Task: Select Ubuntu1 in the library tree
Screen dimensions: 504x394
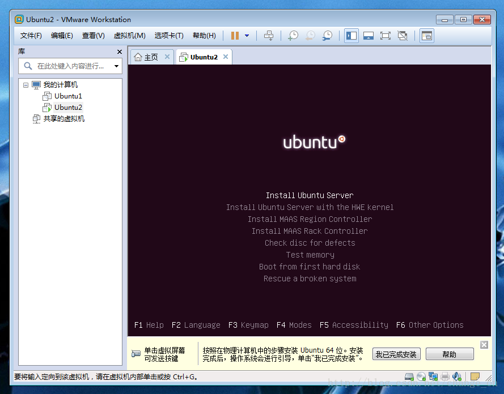Action: point(68,96)
